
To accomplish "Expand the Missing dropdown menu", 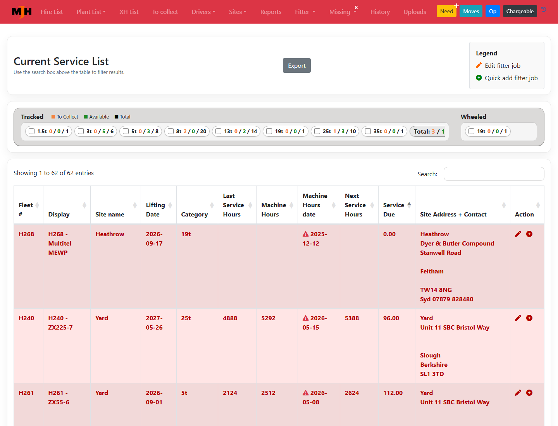I will [x=343, y=12].
